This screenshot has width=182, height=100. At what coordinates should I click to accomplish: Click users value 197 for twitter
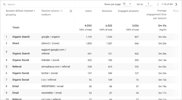[90, 73]
